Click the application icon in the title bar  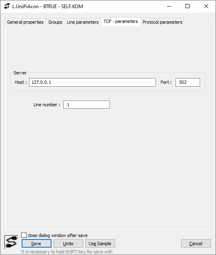7,6
